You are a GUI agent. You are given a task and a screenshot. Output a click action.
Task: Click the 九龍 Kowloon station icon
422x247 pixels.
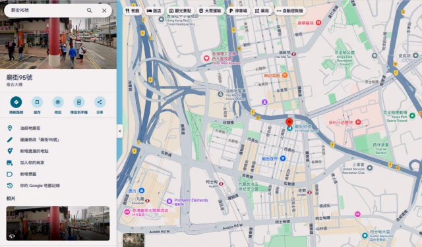pyautogui.click(x=147, y=200)
